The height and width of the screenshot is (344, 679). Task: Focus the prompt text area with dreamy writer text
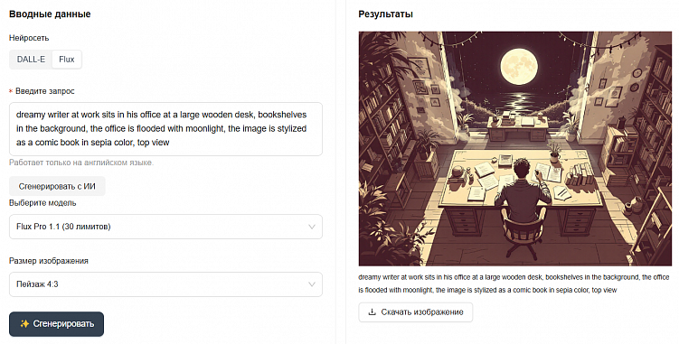pyautogui.click(x=165, y=129)
